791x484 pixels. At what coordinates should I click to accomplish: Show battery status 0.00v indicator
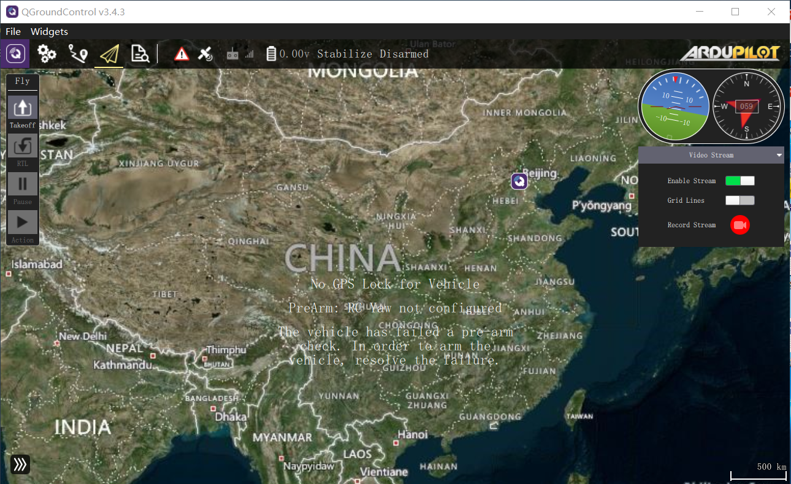coord(288,54)
